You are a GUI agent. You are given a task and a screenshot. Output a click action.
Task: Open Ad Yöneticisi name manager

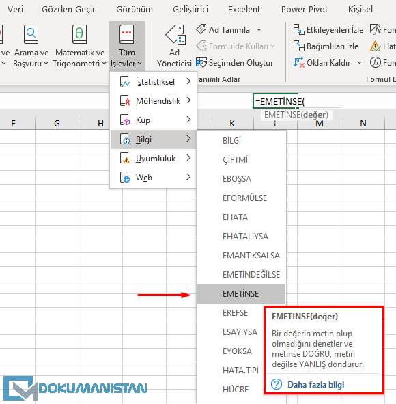click(174, 46)
